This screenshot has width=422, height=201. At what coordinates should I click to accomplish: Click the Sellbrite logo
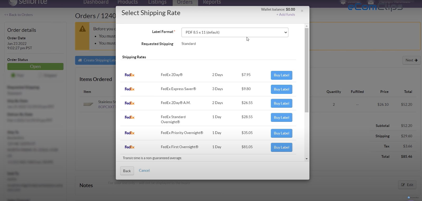28,2
